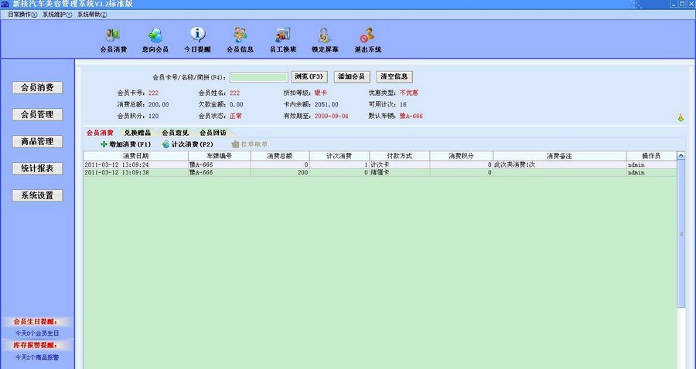The height and width of the screenshot is (369, 696).
Task: Click the application icon in title bar
Action: click(x=5, y=4)
